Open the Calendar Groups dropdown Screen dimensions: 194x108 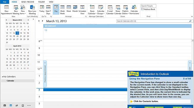[101, 10]
